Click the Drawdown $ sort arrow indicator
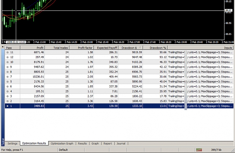The image size is (235, 153). [140, 48]
